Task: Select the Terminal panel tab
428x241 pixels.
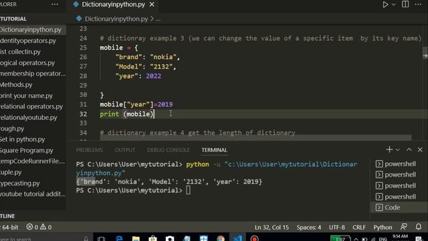Action: coord(214,150)
